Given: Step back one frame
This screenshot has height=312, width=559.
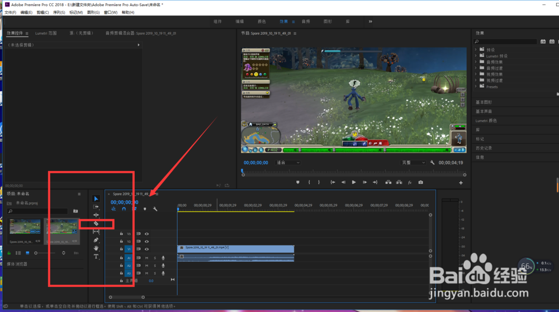Looking at the screenshot, I should tap(343, 182).
